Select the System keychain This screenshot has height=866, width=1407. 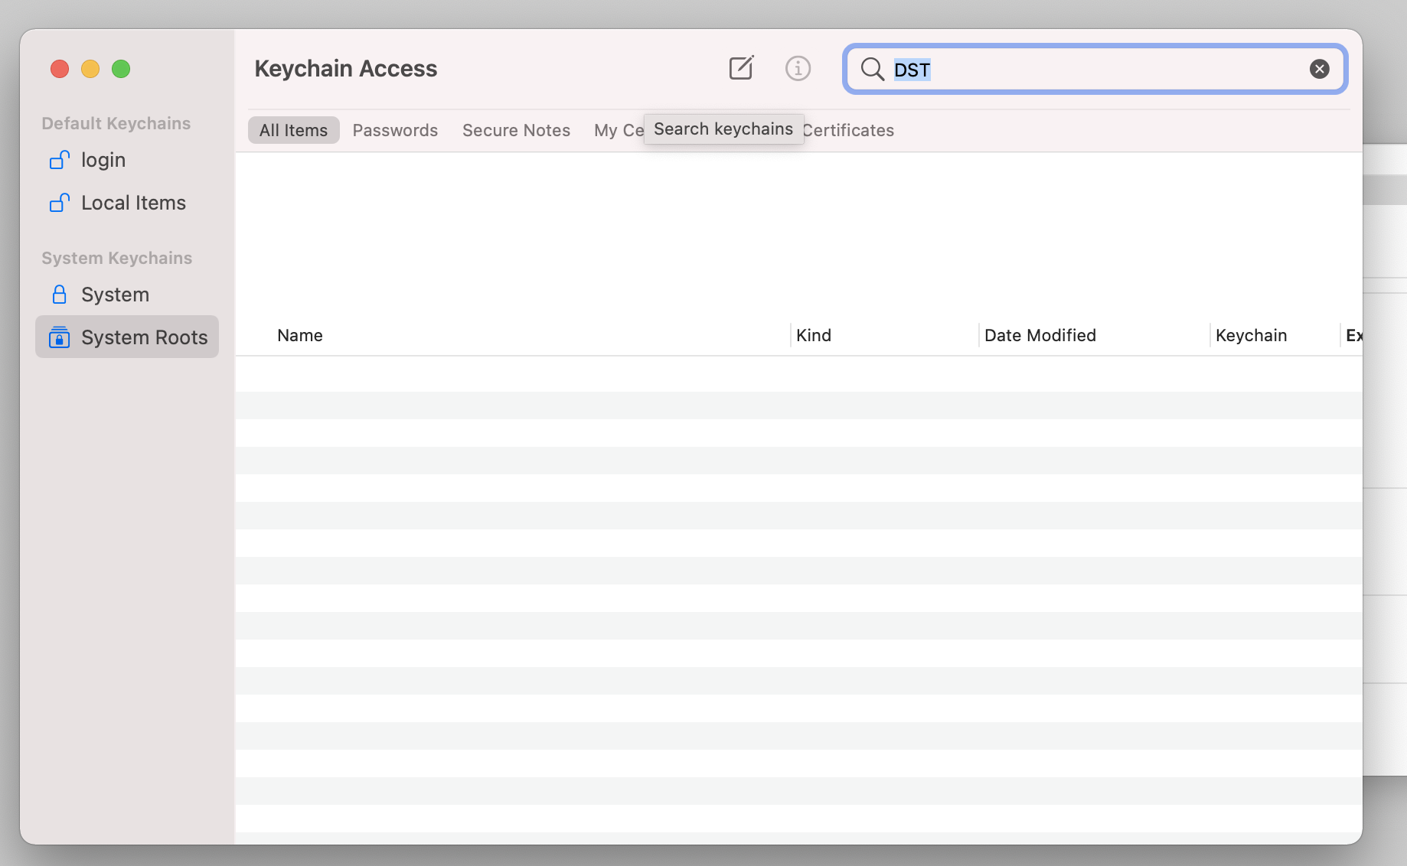click(127, 295)
